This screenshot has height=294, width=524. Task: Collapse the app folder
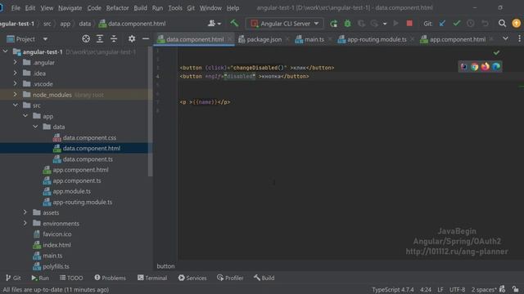point(25,116)
